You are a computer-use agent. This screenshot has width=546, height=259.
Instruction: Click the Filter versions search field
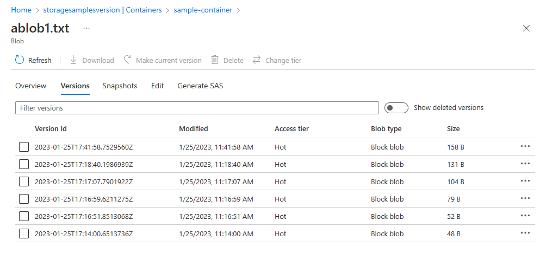point(197,108)
